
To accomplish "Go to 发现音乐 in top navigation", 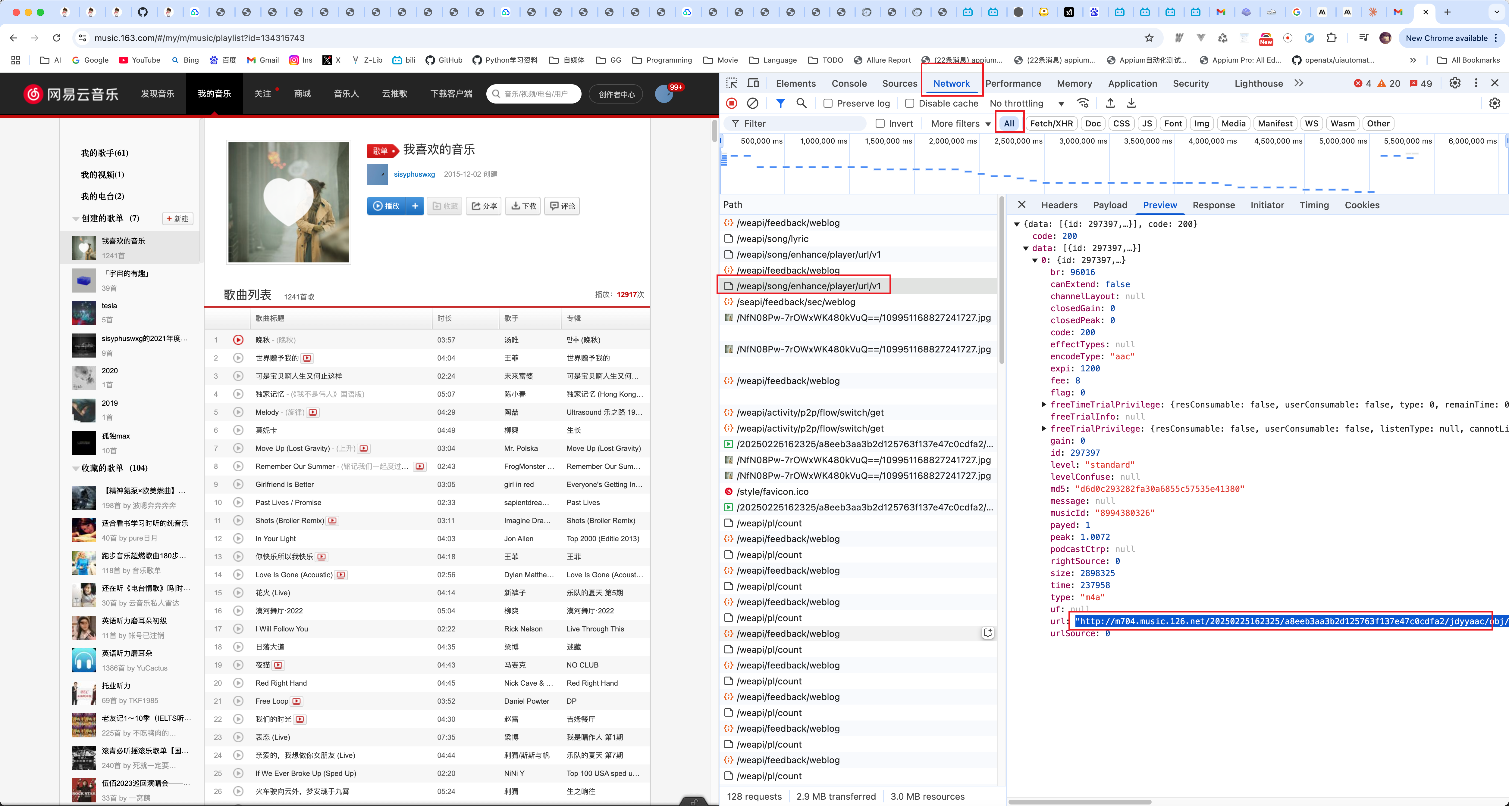I will (158, 94).
